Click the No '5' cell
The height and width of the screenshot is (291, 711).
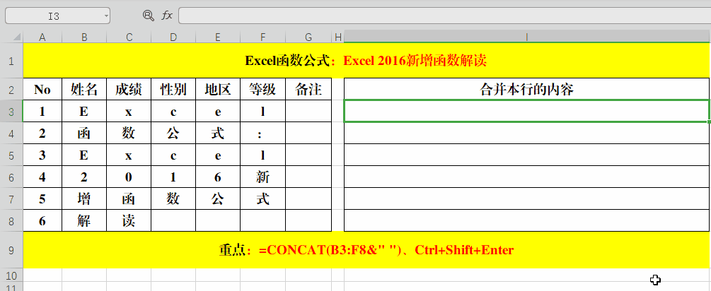(42, 198)
